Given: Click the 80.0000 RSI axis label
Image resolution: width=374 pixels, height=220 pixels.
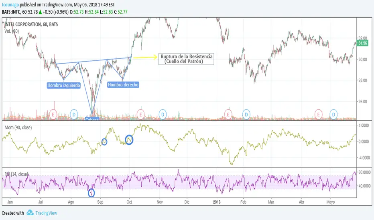Looking at the screenshot, I should coord(364,172).
